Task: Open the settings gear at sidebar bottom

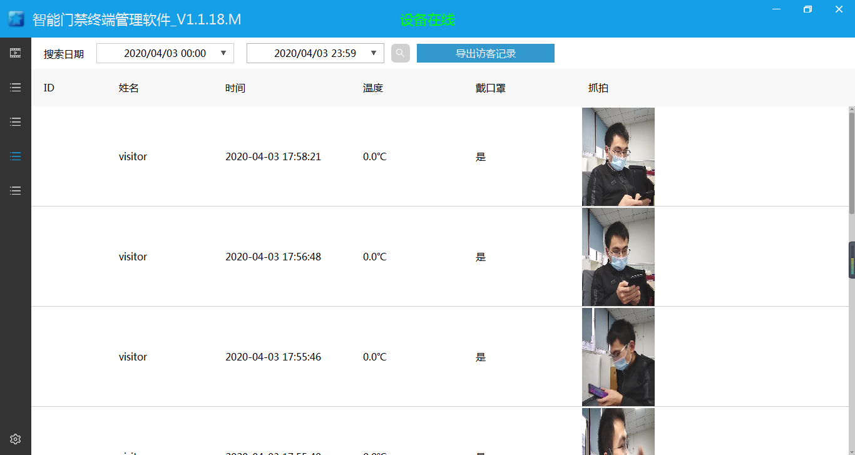Action: [16, 439]
